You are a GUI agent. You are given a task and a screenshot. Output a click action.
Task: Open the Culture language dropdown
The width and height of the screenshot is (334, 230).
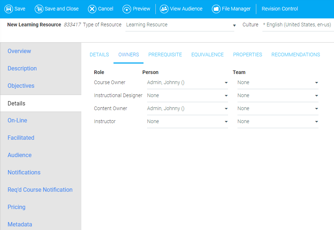coord(297,25)
